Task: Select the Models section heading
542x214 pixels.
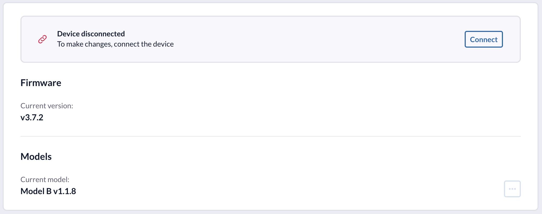Action: (36, 157)
